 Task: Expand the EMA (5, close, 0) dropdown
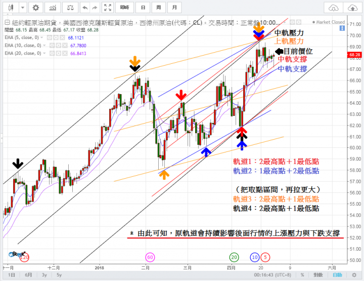(x=42, y=37)
